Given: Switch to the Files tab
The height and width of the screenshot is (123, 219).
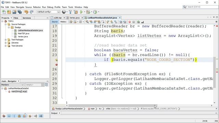Looking at the screenshot, I should coord(16,18).
